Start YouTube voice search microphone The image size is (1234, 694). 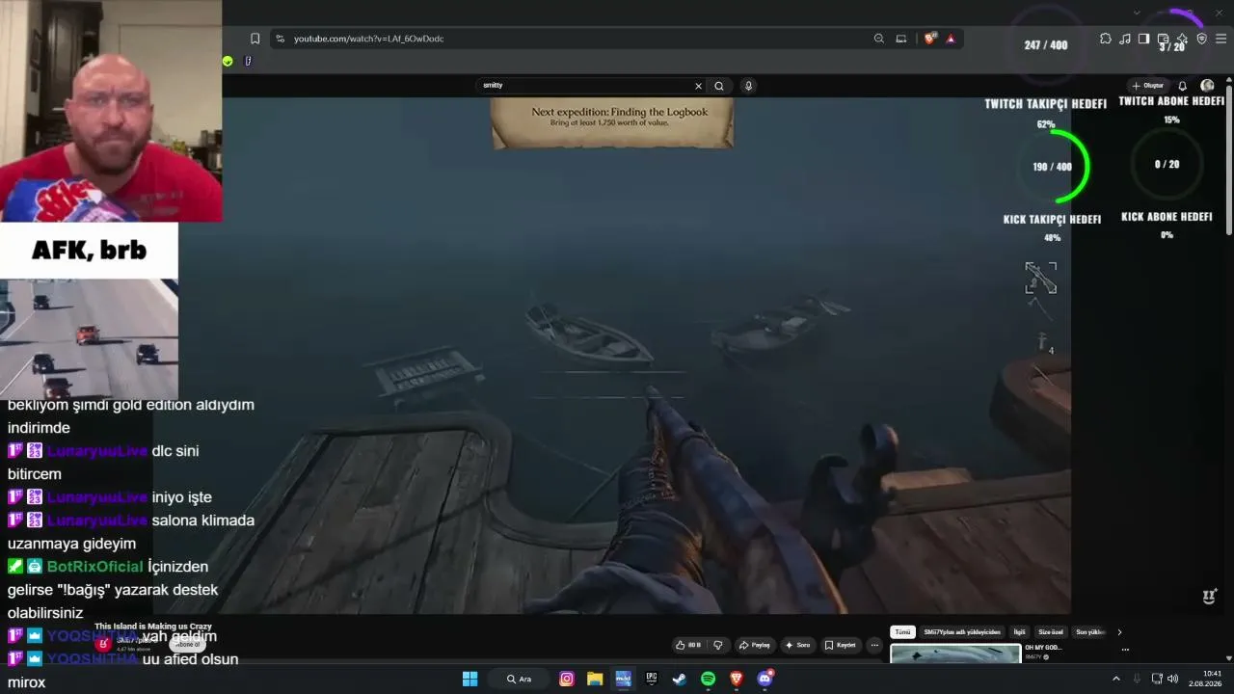pyautogui.click(x=748, y=86)
